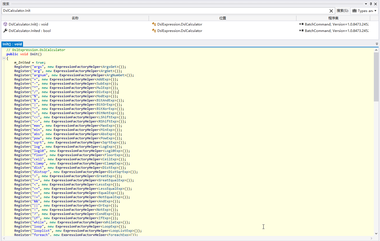Screen dimensions: 380x241
Task: Click the ClampExp type name
Action: pyautogui.click(x=113, y=163)
